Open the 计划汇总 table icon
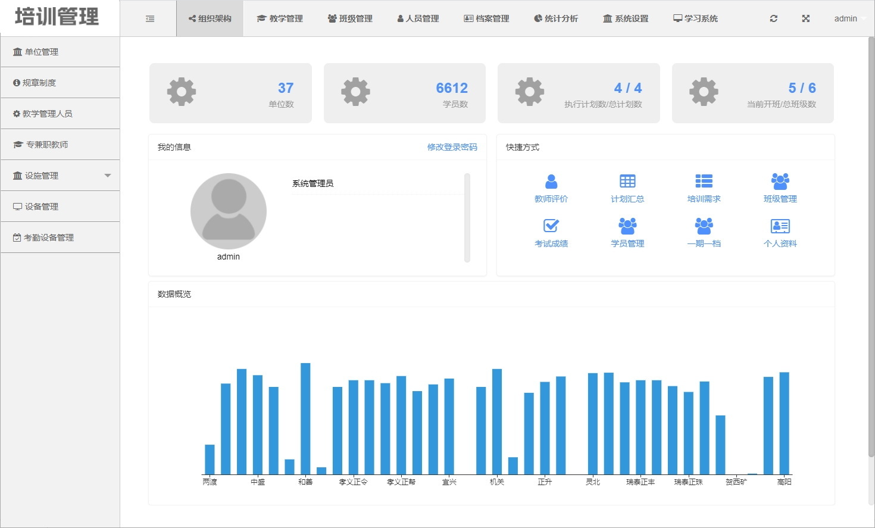The width and height of the screenshot is (875, 528). tap(627, 182)
